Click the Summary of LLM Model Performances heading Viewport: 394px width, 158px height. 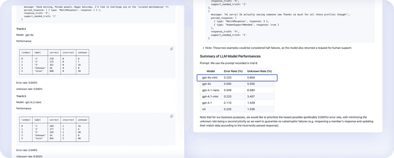click(230, 56)
